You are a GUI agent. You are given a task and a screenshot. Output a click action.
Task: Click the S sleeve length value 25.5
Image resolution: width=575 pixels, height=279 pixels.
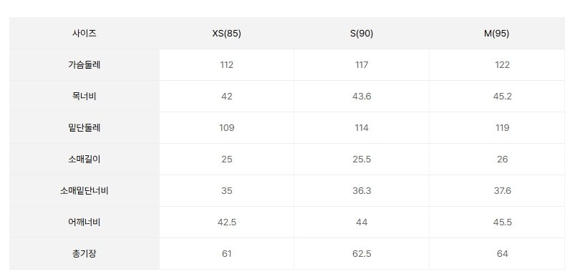point(362,160)
